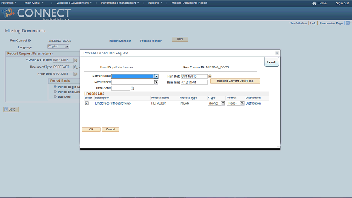Click the Help link
Viewport: 352px width, 198px height.
313,23
